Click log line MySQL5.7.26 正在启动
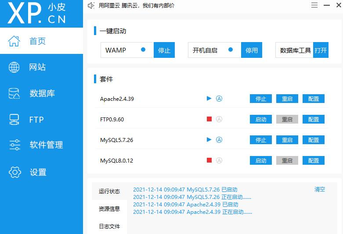The image size is (343, 234). 192,197
